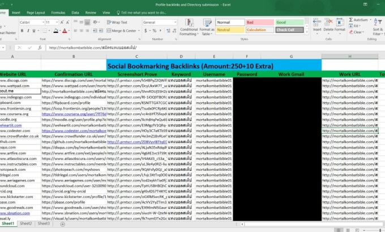Screen dimensions: 385x232
Task: Apply the Calculation cell style
Action: (260, 29)
